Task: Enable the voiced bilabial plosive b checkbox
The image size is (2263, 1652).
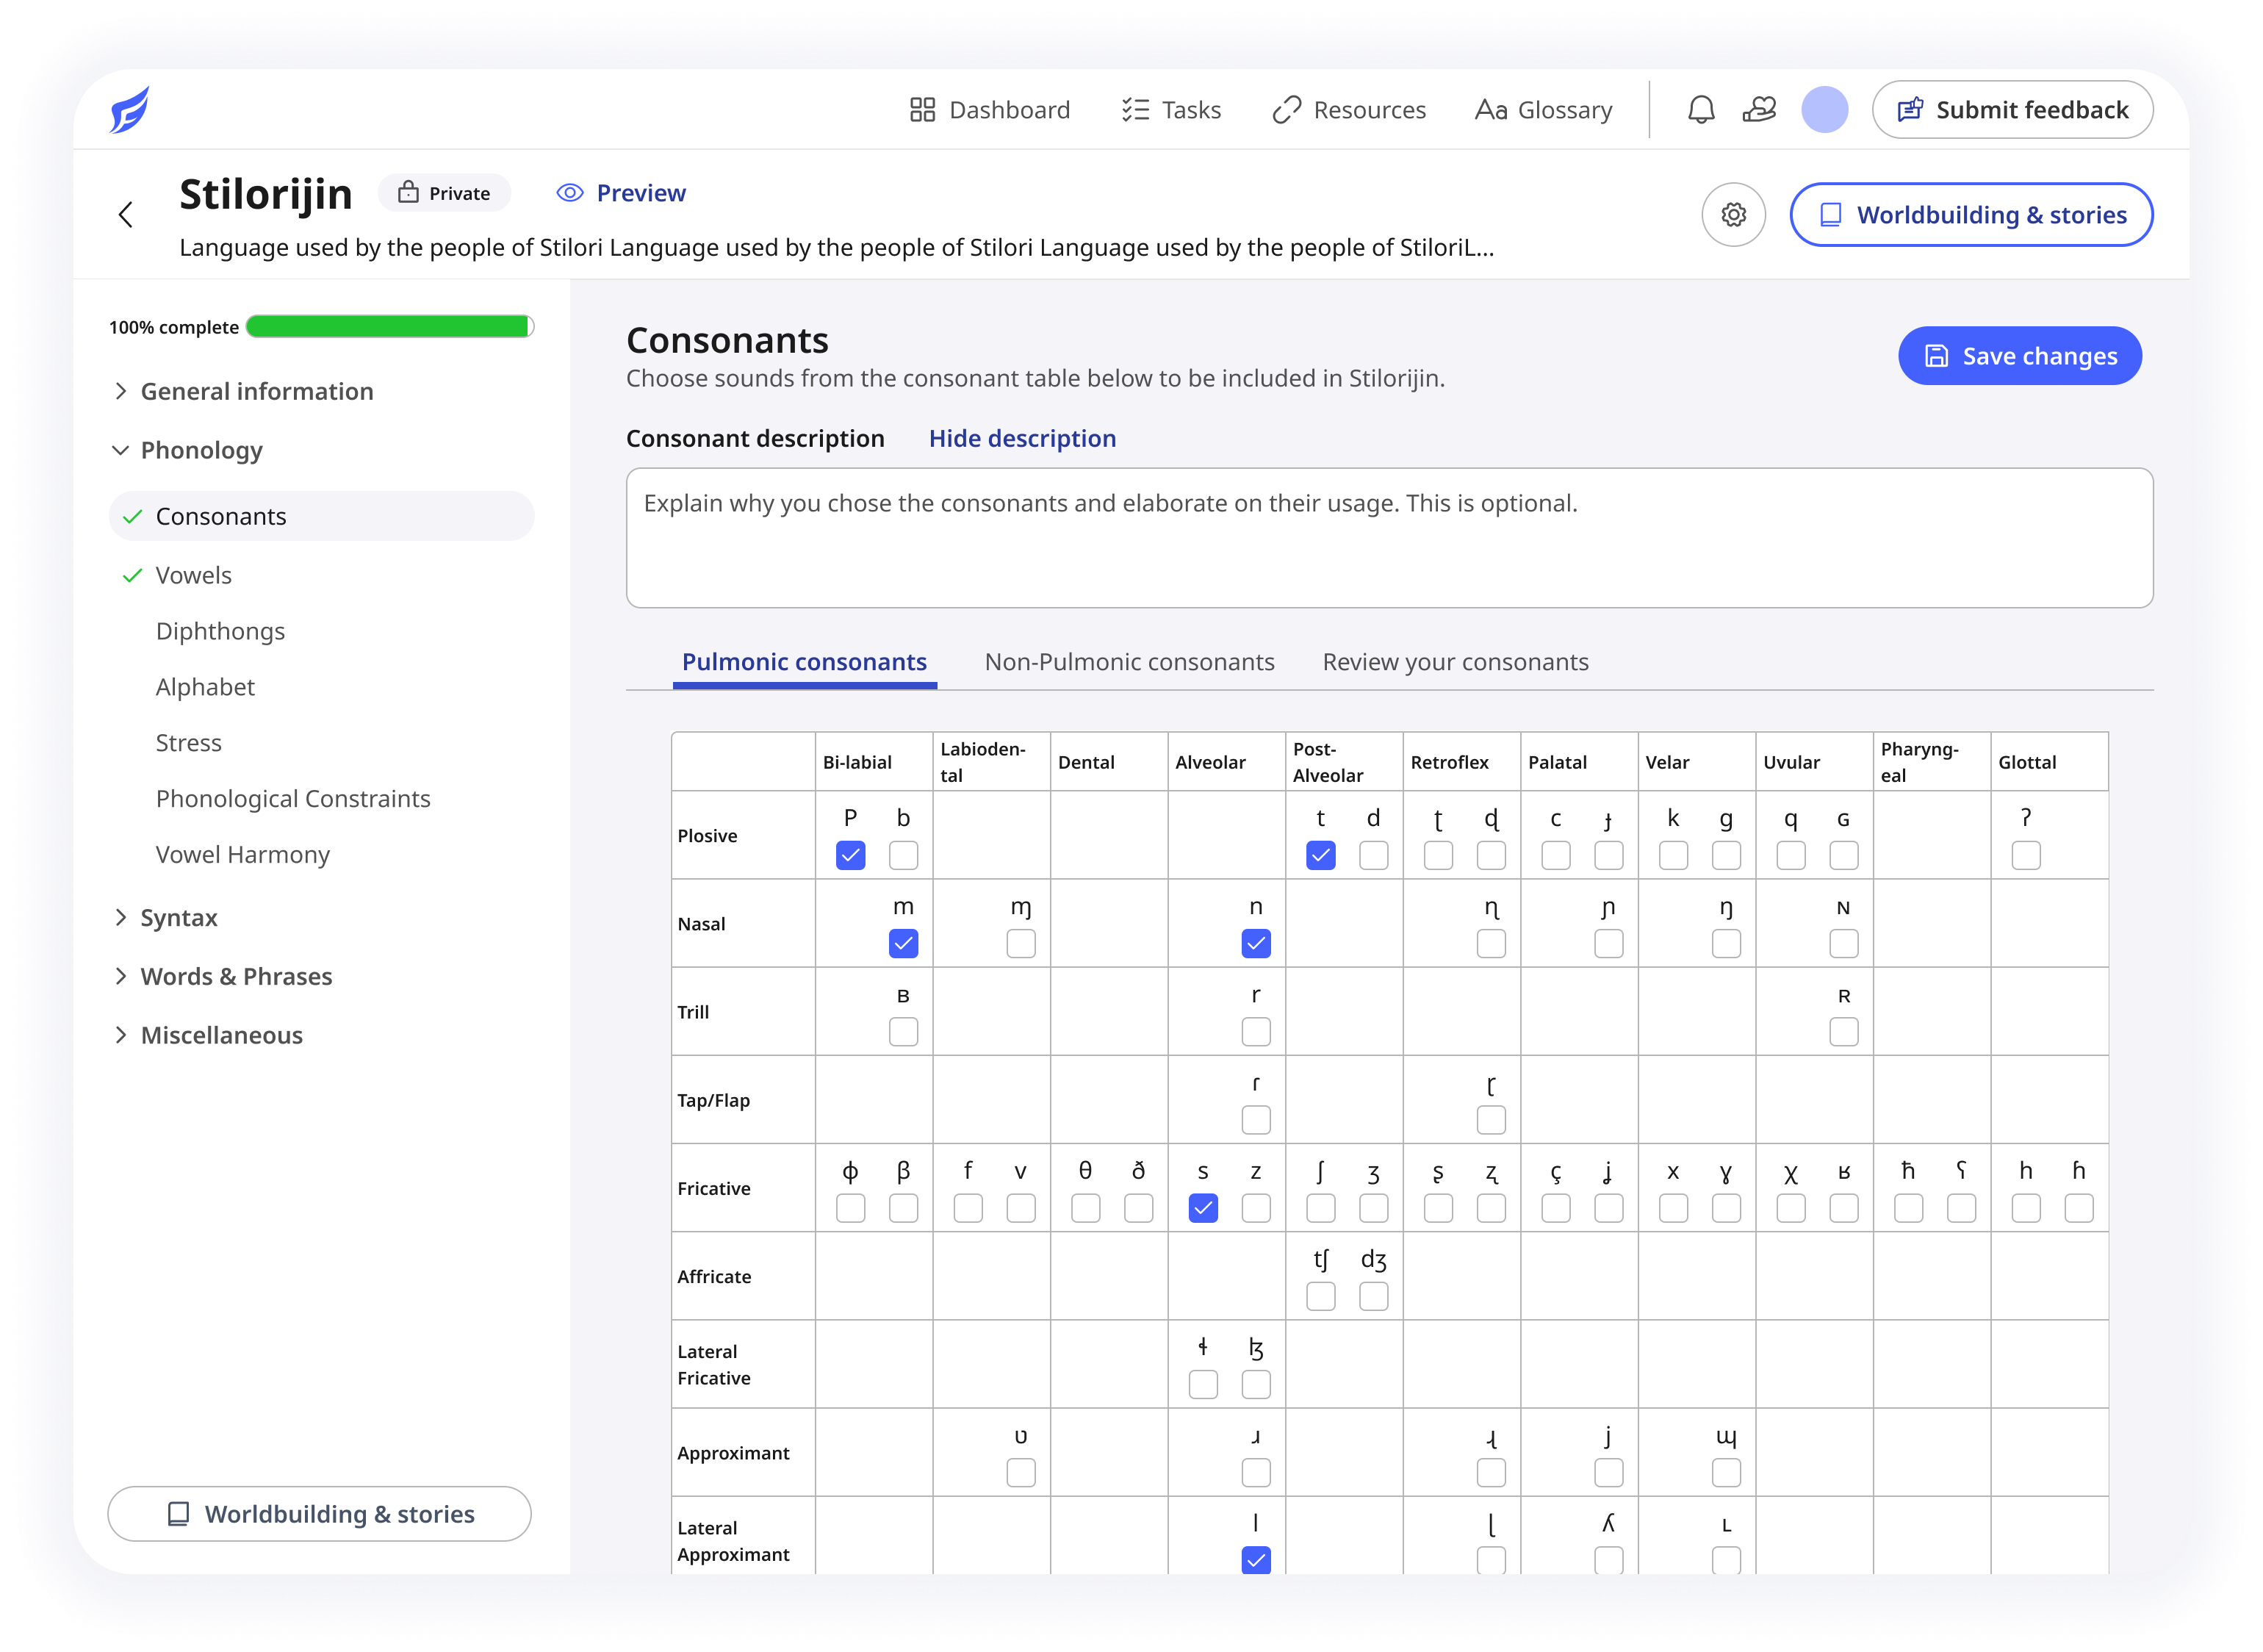Action: (902, 855)
